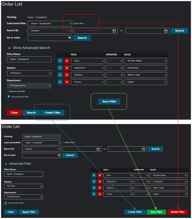Screen dimensions: 192x219
Task: Add row after Deadline in Advanced Filter view
Action: pyautogui.click(x=94, y=188)
